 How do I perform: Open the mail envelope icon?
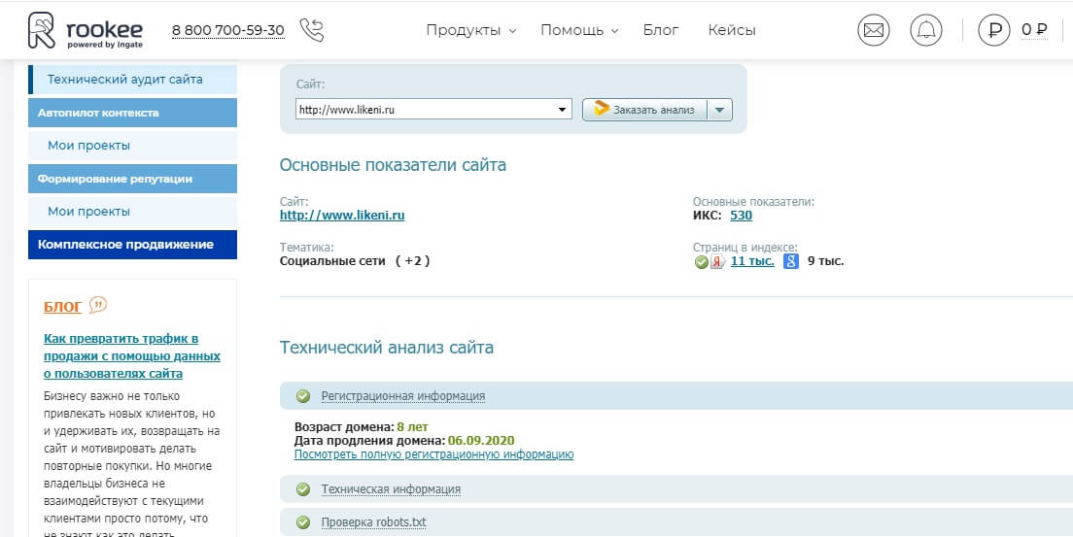pyautogui.click(x=874, y=30)
